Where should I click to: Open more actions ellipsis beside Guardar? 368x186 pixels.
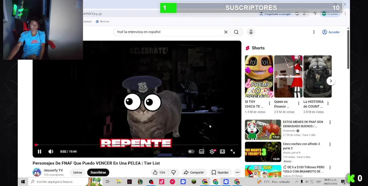coord(237,172)
